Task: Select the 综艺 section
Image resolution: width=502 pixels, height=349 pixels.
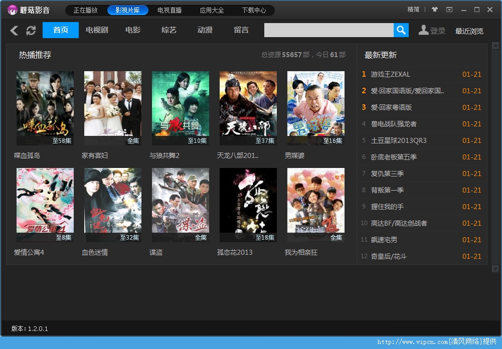Action: [169, 30]
